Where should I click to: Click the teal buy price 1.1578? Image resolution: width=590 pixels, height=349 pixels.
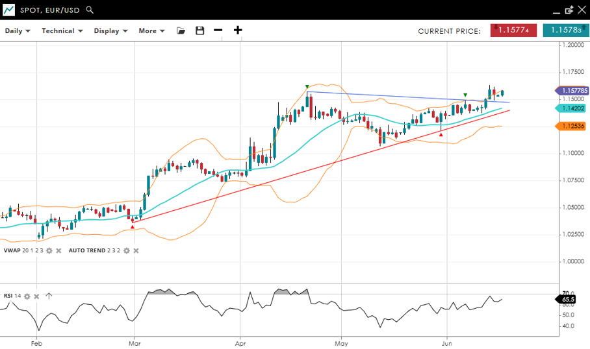564,30
